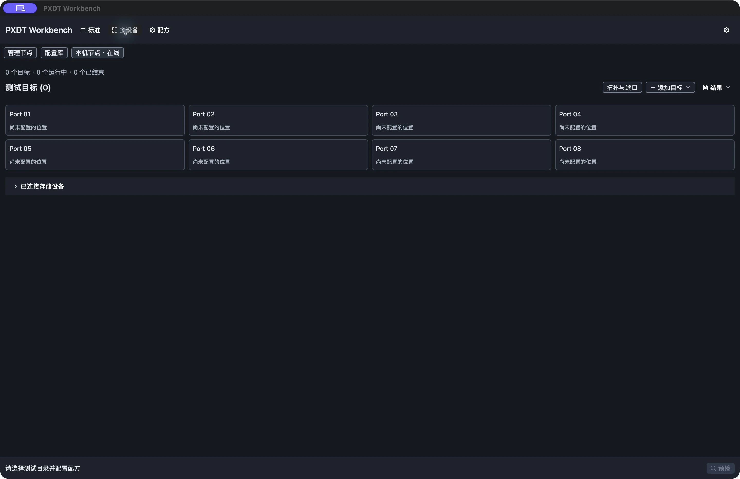Screen dimensions: 740x479
Task: Open the 配方 tab
Action: [160, 30]
